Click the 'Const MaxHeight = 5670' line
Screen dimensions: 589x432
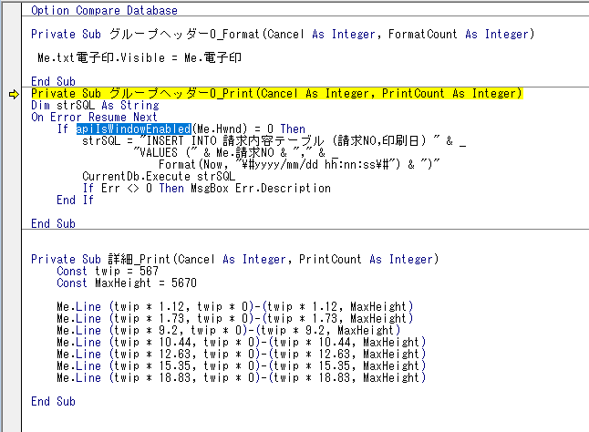[127, 283]
